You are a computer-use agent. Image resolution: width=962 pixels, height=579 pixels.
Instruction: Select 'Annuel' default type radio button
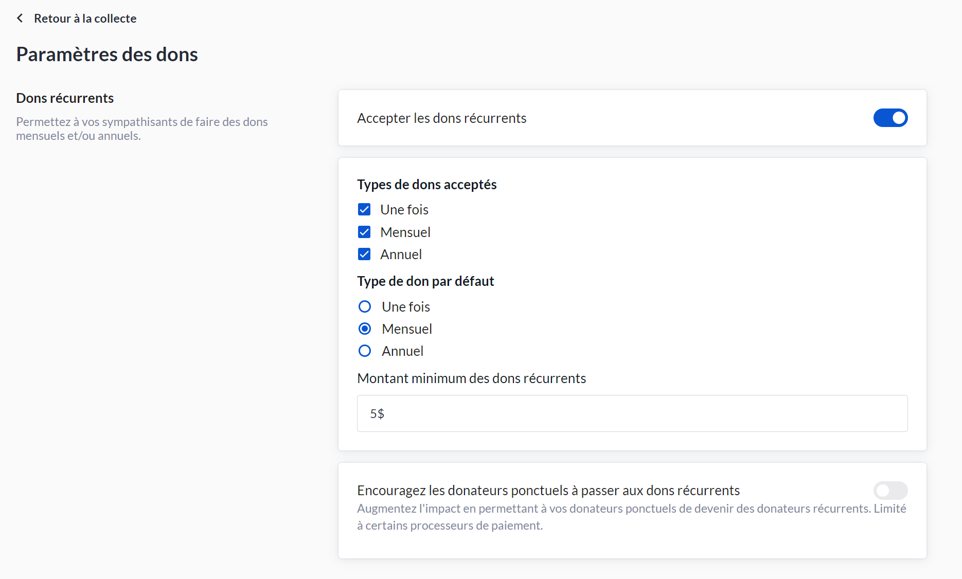(365, 351)
